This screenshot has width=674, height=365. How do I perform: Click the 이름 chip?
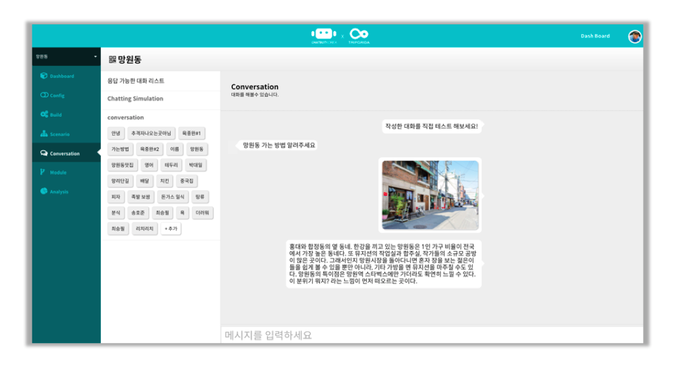click(175, 149)
